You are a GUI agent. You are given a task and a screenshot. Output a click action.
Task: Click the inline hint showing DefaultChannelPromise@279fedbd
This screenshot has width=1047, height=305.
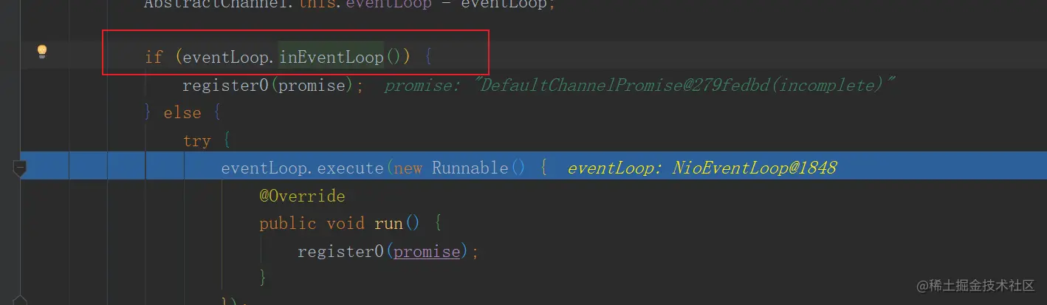coord(639,86)
